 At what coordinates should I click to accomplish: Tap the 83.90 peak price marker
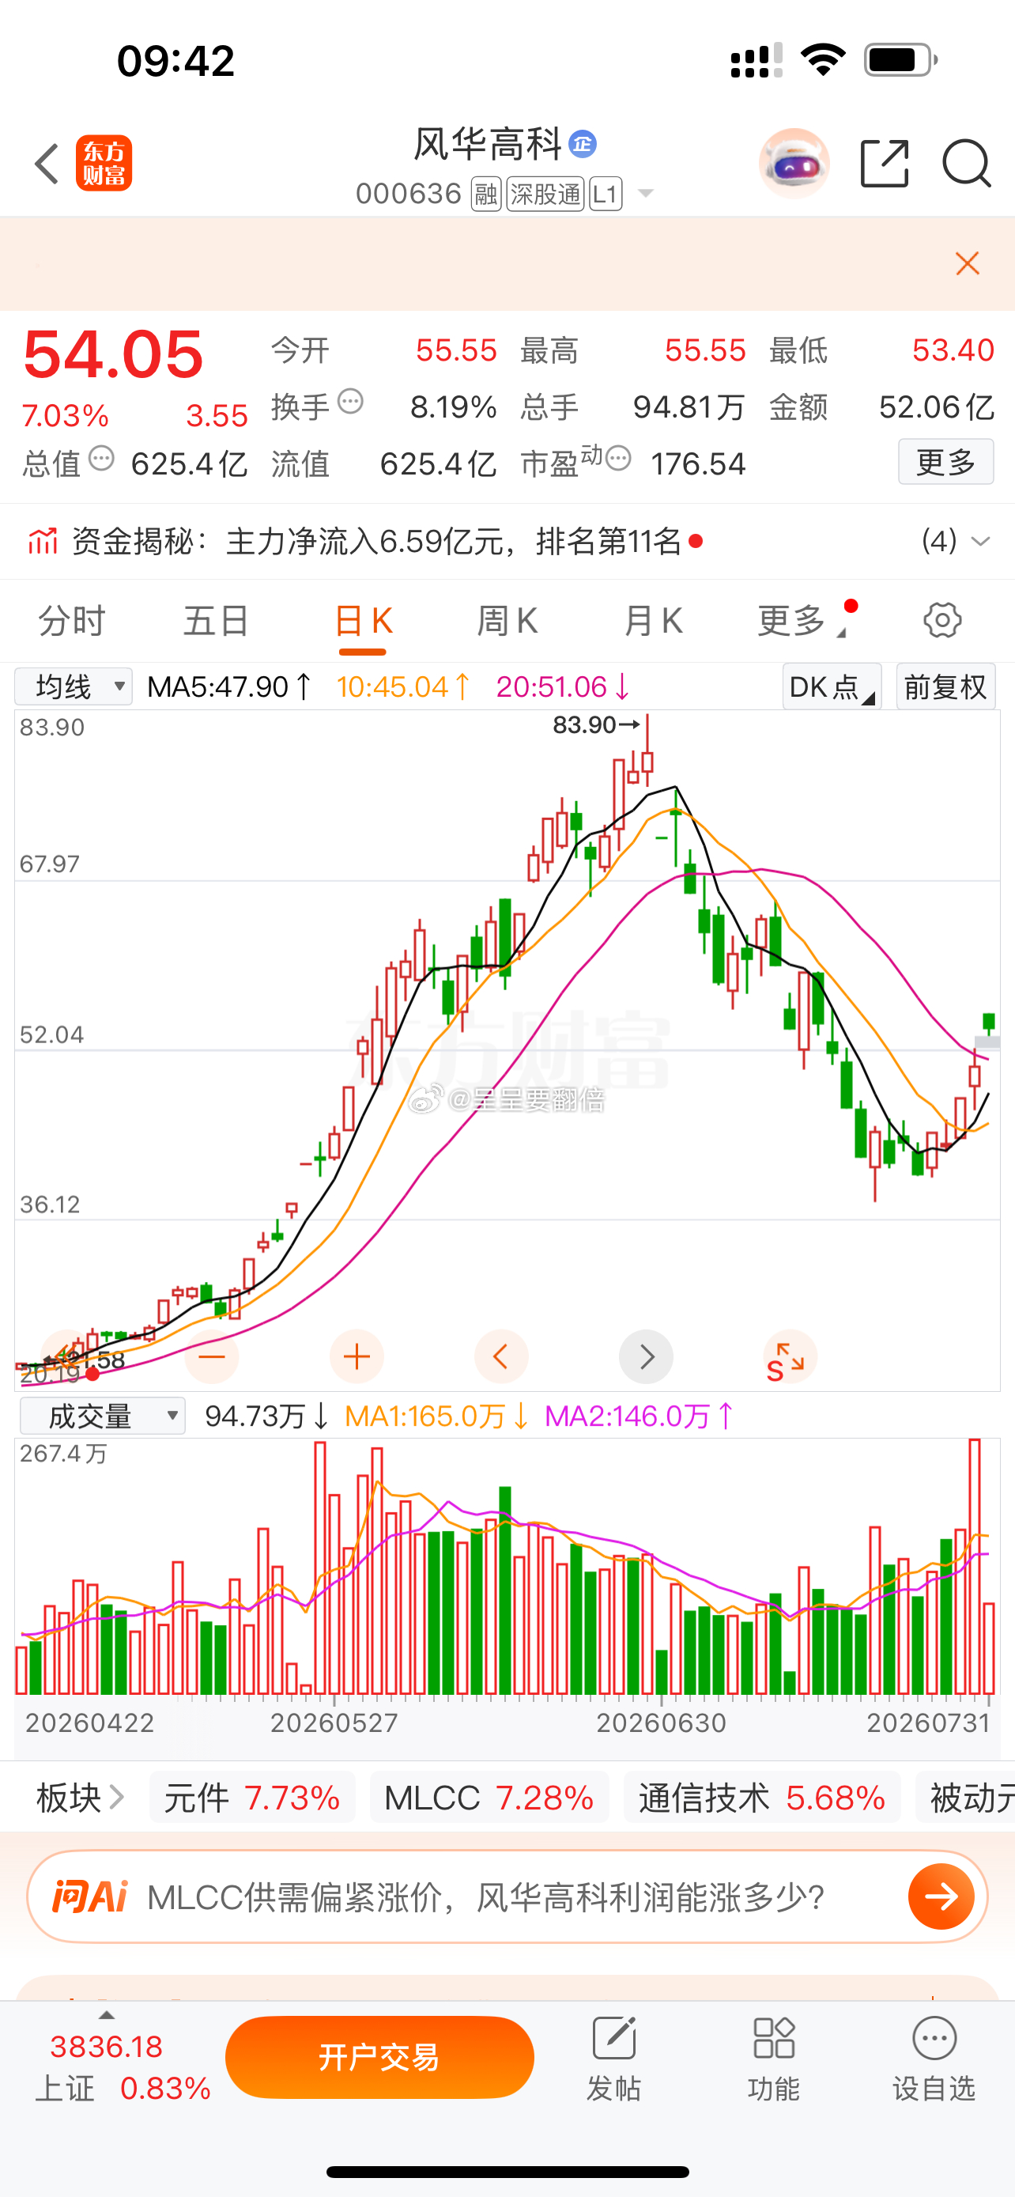click(596, 725)
